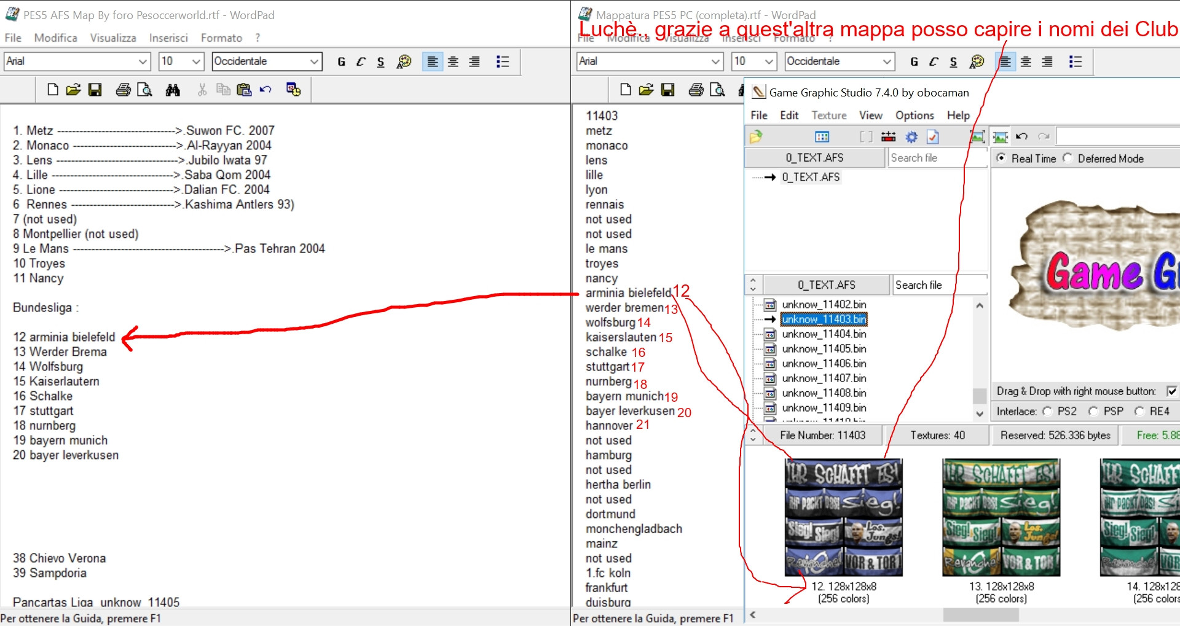Select the Deferred Mode radio button

point(1068,158)
